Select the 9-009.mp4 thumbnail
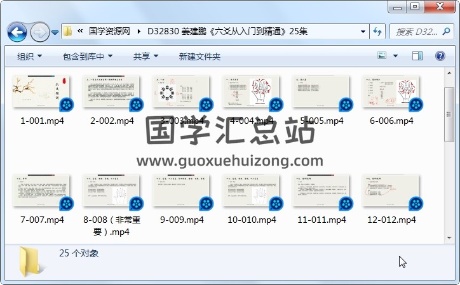This screenshot has height=285, width=460. 180,190
